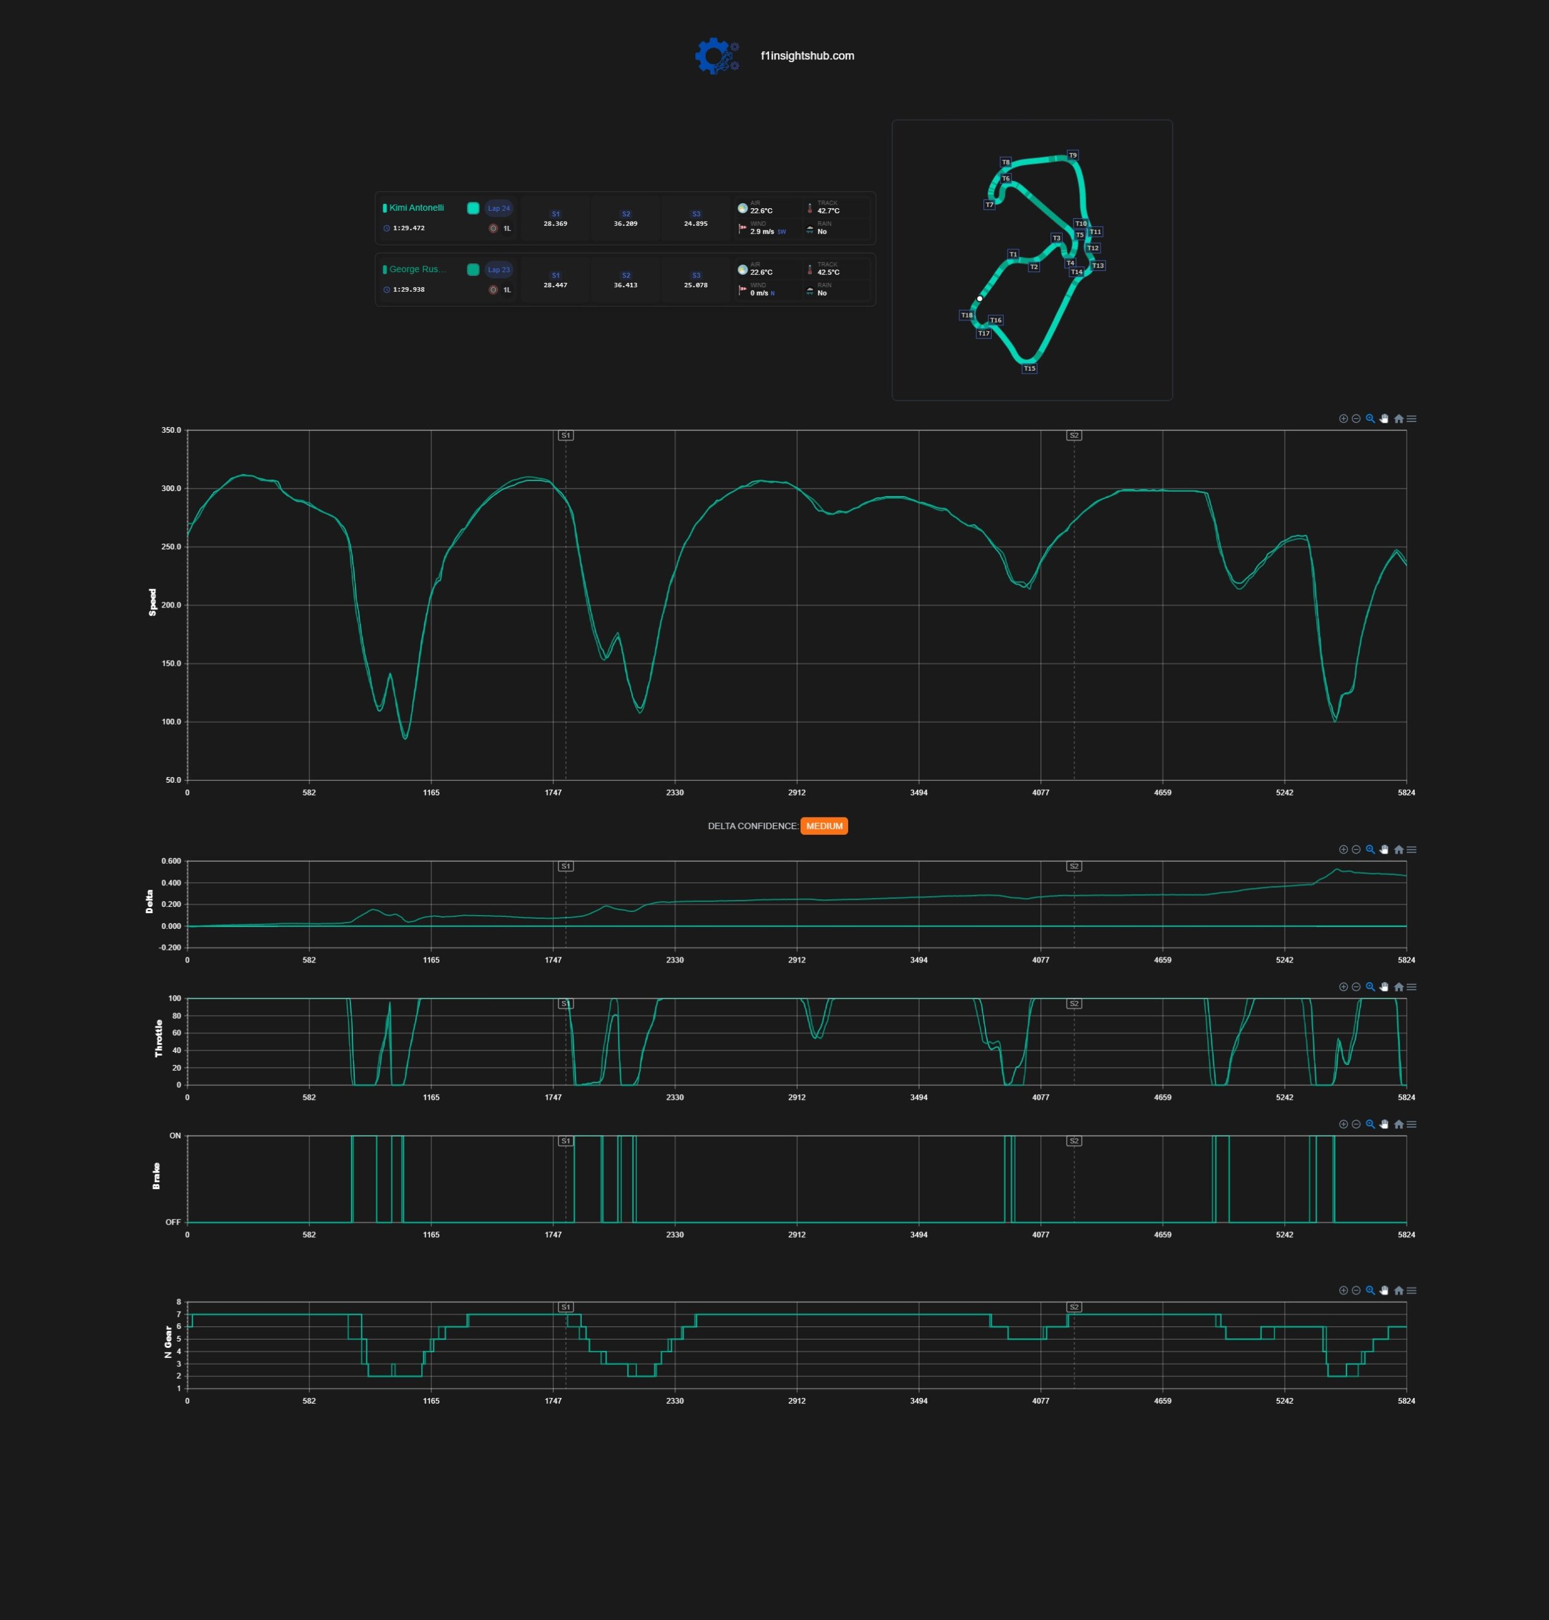Open the N Gear chart hamburger menu
The image size is (1549, 1620).
pos(1411,1290)
